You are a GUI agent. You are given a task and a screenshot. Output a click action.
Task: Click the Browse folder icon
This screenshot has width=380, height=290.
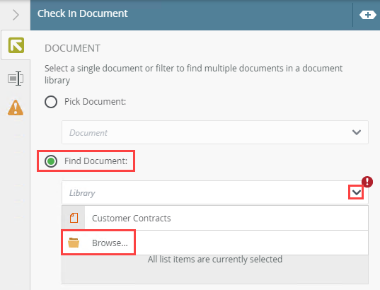tap(74, 243)
